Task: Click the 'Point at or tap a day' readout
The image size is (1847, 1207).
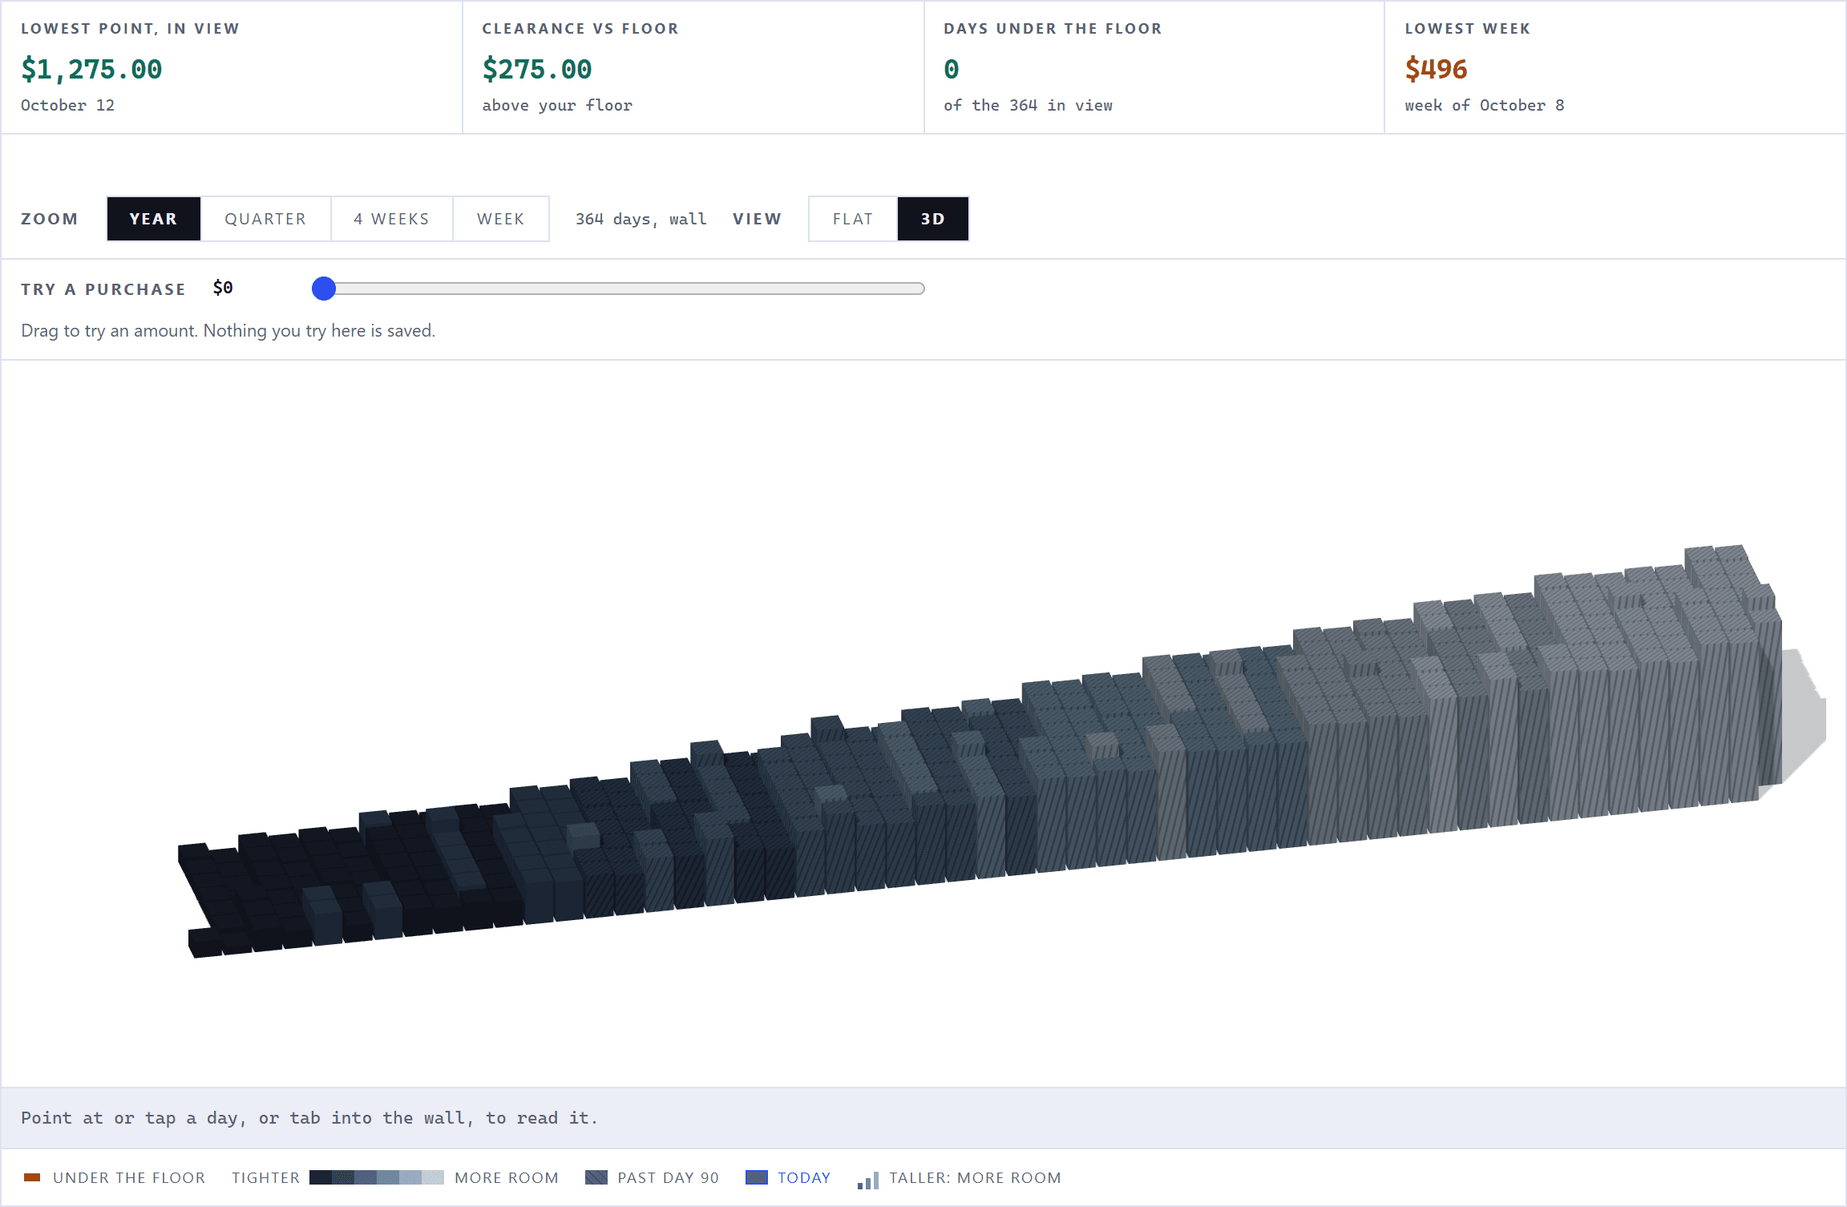Action: tap(309, 1118)
